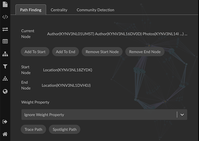The image size is (199, 141).
Task: Expand the Weight Property dropdown chevron
Action: coord(182,115)
